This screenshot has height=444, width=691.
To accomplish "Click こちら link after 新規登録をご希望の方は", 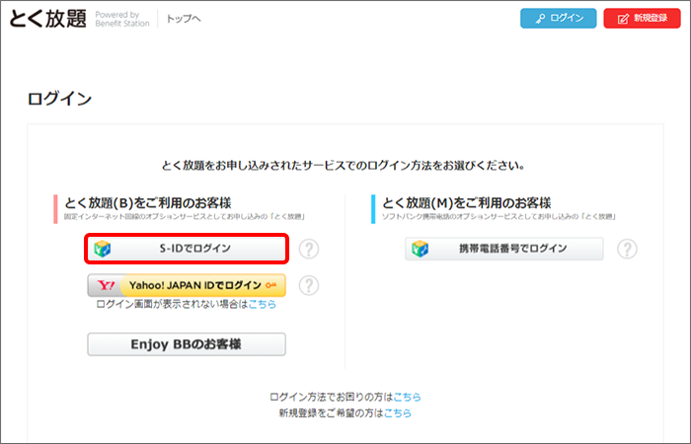I will tap(398, 413).
